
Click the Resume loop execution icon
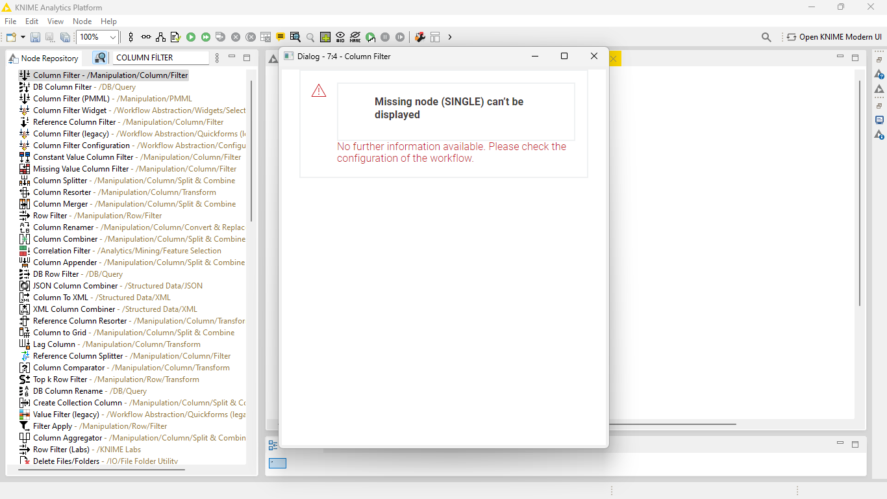pos(400,37)
